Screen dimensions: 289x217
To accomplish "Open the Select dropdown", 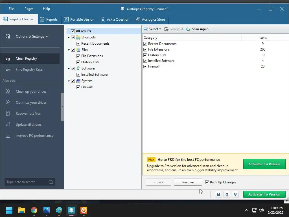I will (152, 29).
